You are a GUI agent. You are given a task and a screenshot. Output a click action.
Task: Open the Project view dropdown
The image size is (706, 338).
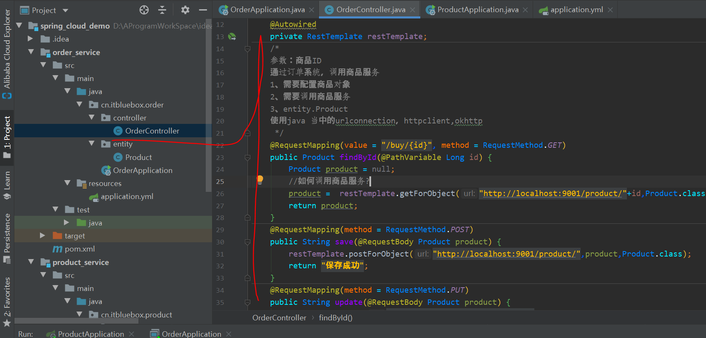coord(65,10)
